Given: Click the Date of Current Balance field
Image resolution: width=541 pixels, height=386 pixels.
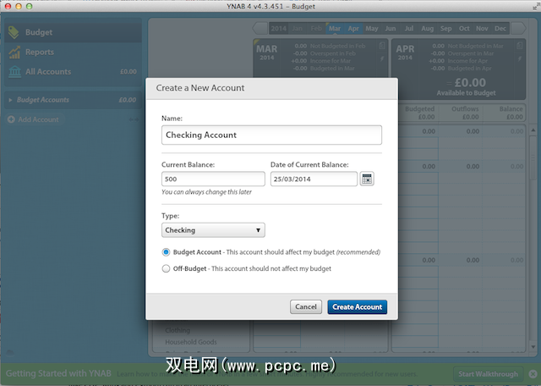Looking at the screenshot, I should click(314, 179).
